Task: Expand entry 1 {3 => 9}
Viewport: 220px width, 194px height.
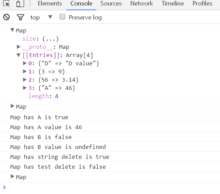Action: click(x=25, y=71)
